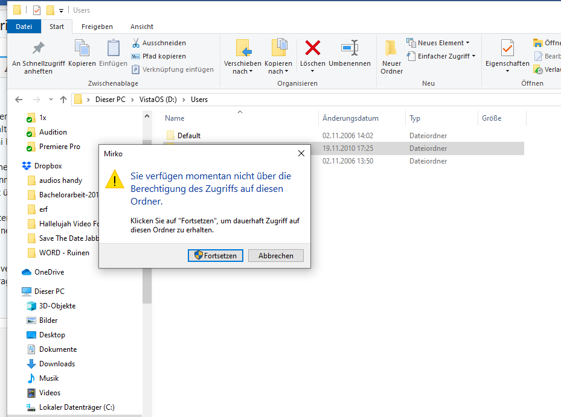Click the Löschen red X icon
561x417 pixels.
pyautogui.click(x=312, y=48)
